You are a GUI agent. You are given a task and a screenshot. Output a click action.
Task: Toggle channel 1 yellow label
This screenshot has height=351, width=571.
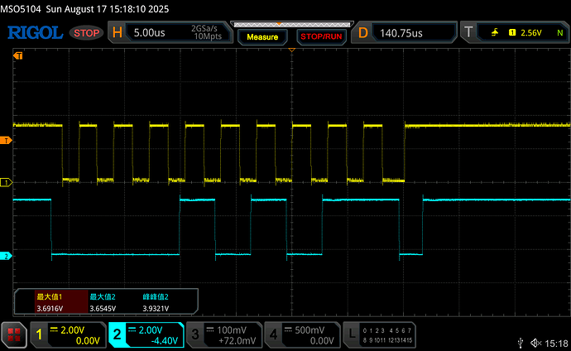(x=39, y=334)
